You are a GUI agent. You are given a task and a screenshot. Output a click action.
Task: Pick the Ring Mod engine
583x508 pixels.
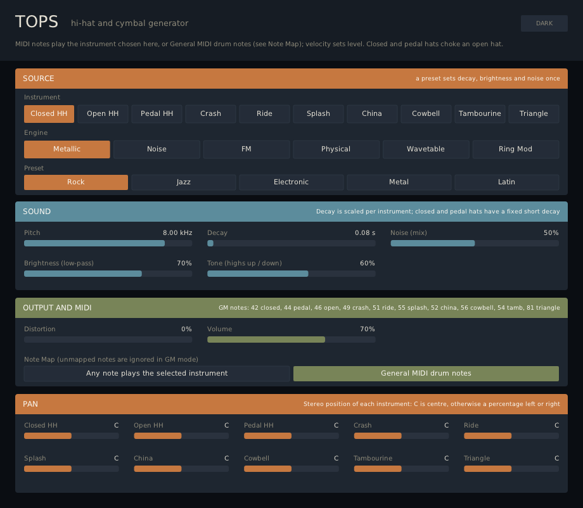point(515,149)
